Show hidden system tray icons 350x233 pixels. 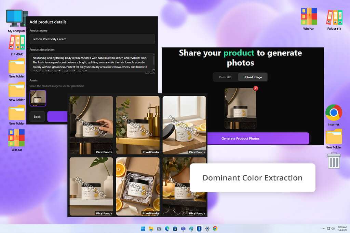pyautogui.click(x=323, y=229)
